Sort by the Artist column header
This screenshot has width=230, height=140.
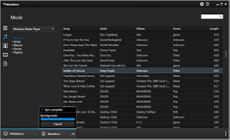(103, 29)
